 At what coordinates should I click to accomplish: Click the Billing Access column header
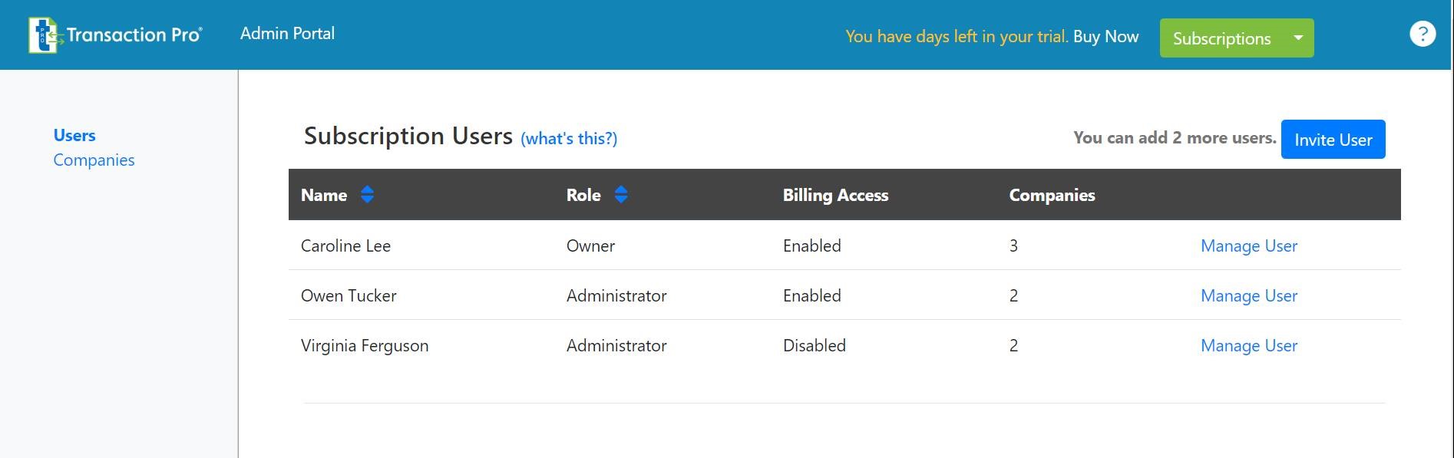pos(835,195)
